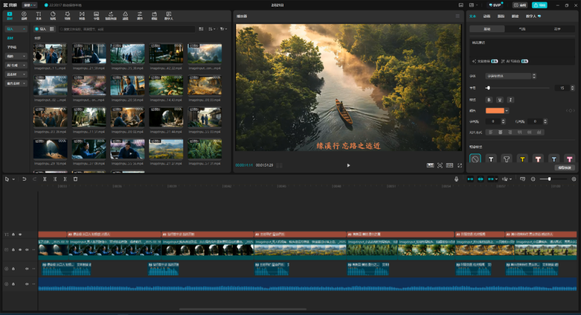This screenshot has width=581, height=315.
Task: Switch to Tracking (跟踪) tab in properties
Action: pos(501,16)
